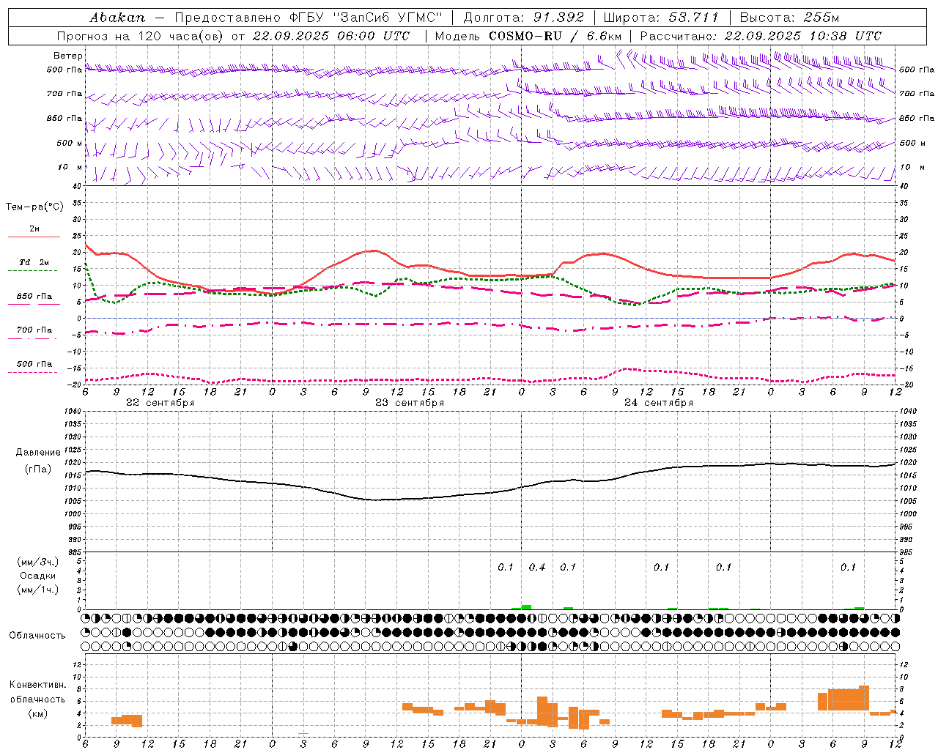
Task: Click the Td 2м dew point legend entry
Action: [34, 262]
